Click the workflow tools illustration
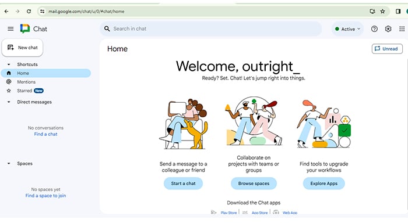This screenshot has width=408, height=223. tap(324, 124)
